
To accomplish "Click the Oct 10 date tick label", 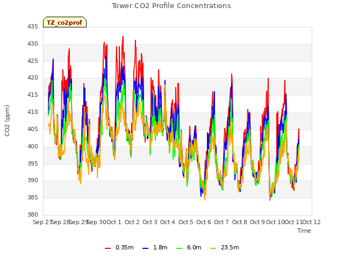I will click(x=276, y=222).
